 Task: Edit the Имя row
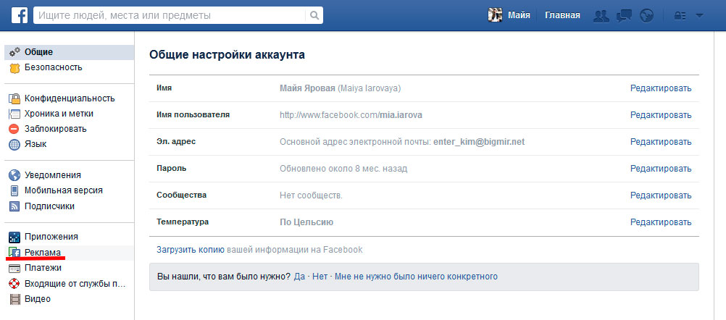pos(660,88)
